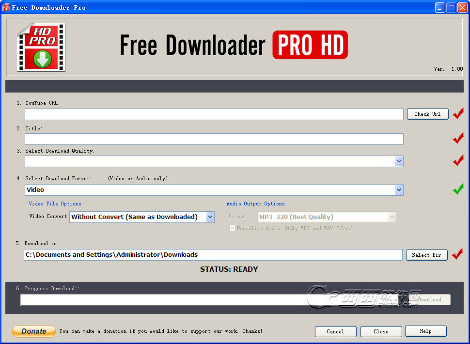Click the HD PRO film logo icon

pos(41,47)
